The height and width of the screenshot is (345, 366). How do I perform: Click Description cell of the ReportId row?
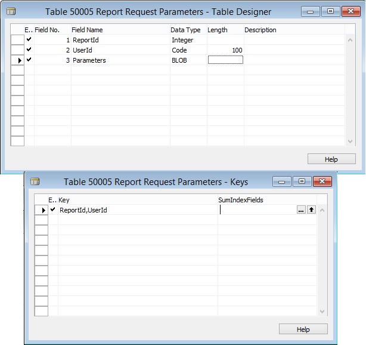pyautogui.click(x=294, y=40)
